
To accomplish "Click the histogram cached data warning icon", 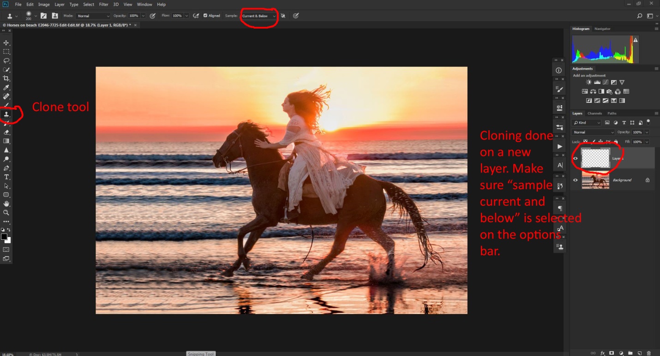I will tap(636, 40).
